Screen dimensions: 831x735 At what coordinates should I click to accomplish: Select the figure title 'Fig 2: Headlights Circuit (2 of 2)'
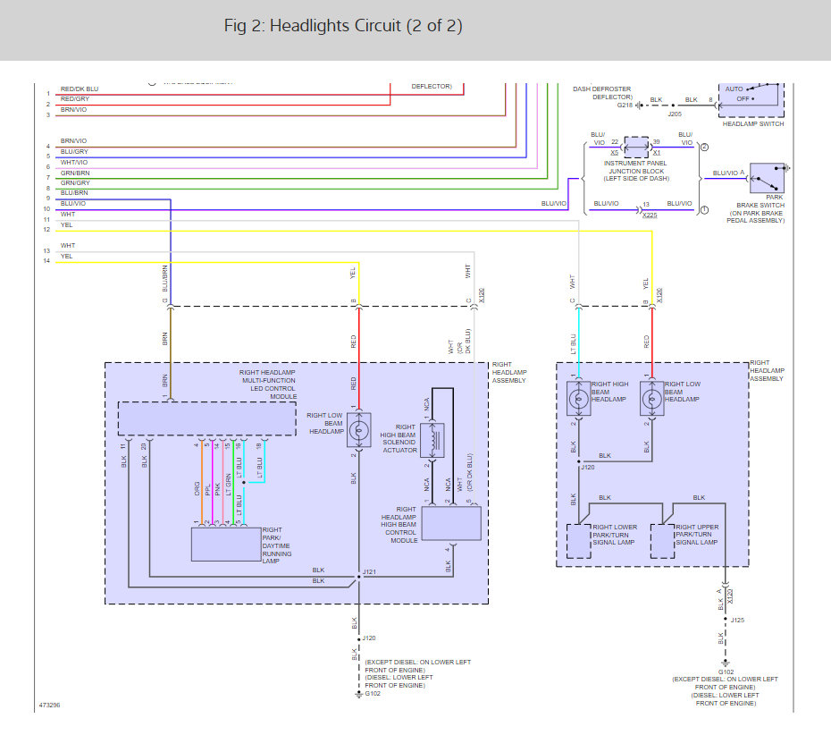pos(343,25)
